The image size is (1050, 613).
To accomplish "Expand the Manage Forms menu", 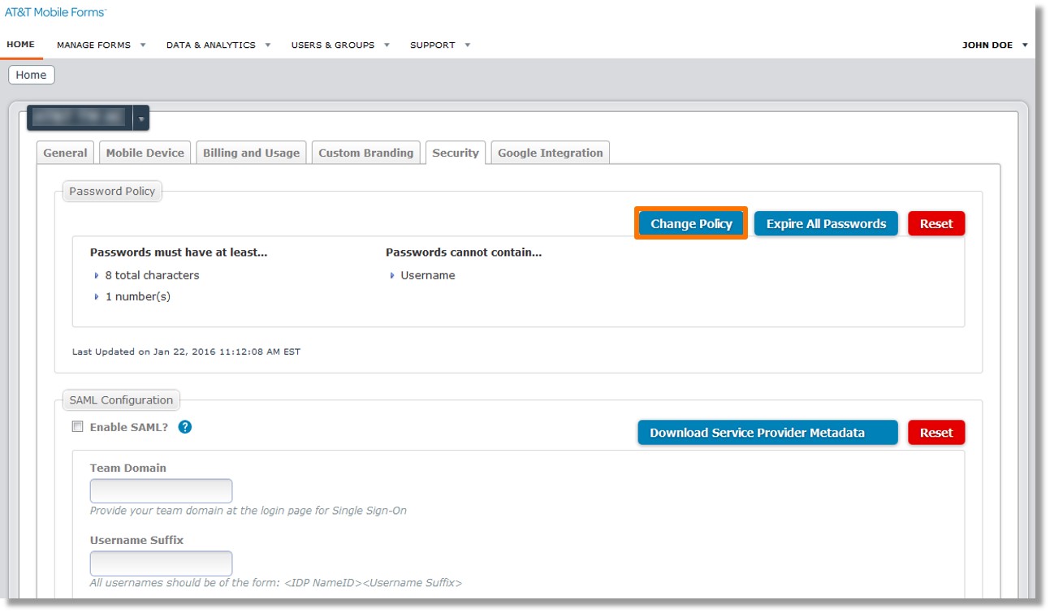I will click(x=101, y=45).
